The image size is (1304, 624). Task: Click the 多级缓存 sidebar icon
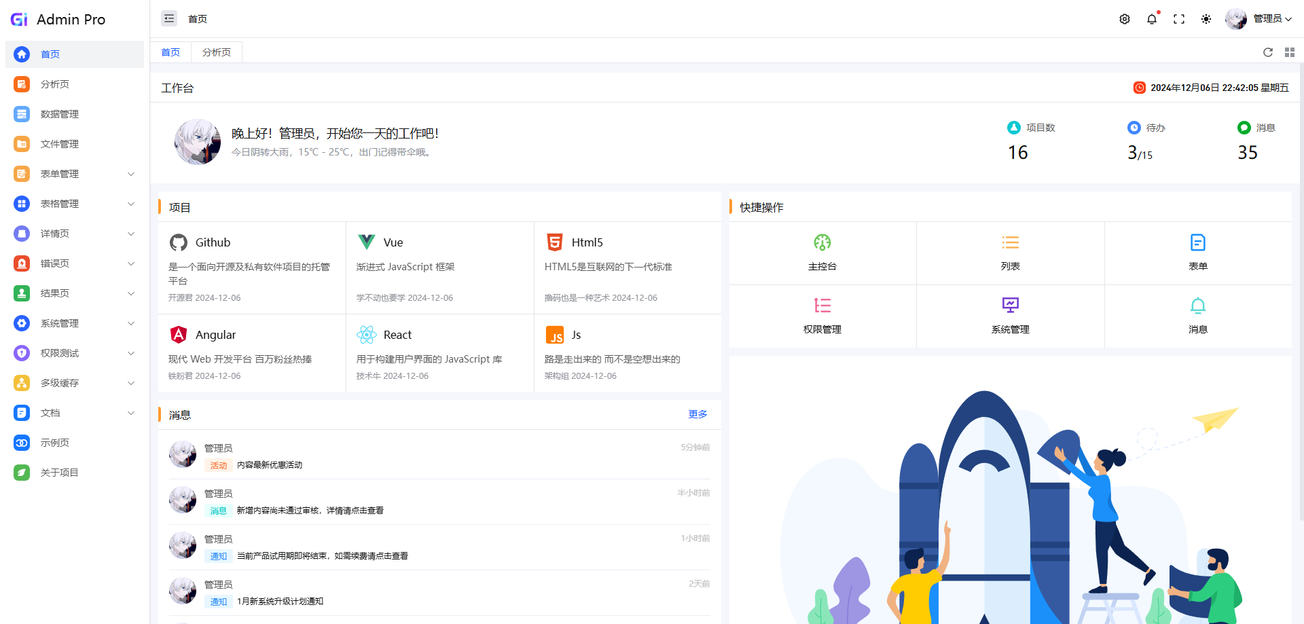click(22, 383)
